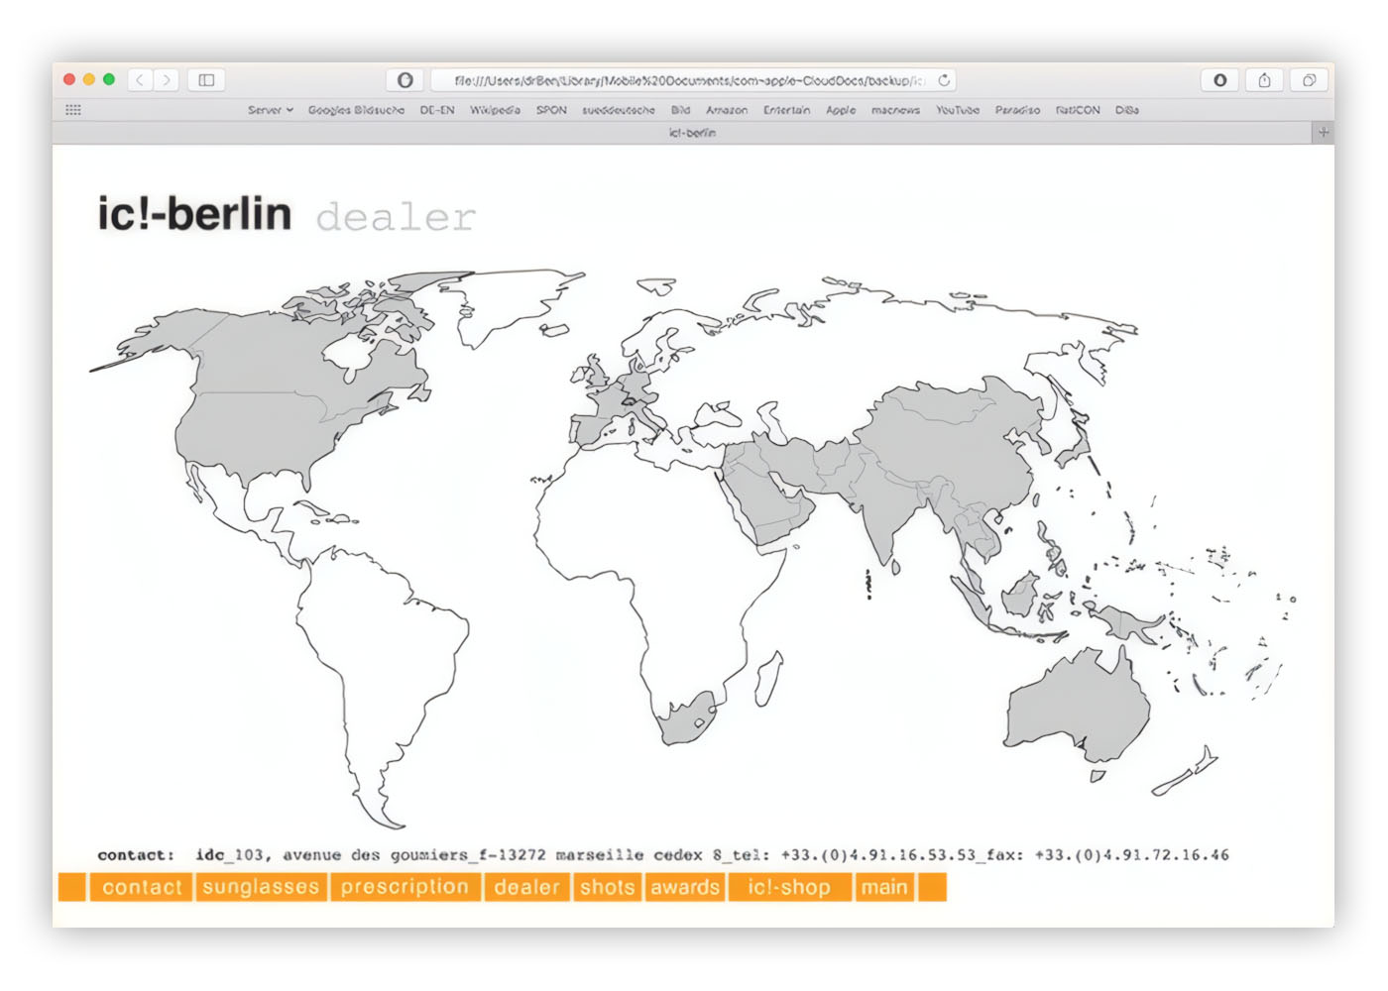Open the Wikipedia bookmark
The width and height of the screenshot is (1388, 991).
[495, 110]
